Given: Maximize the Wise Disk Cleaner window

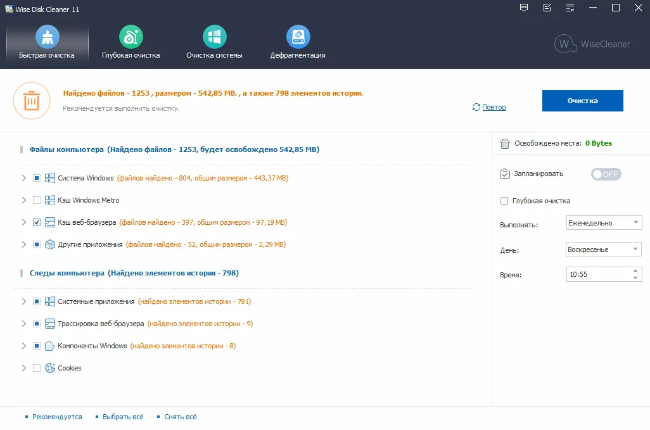Looking at the screenshot, I should click(616, 8).
